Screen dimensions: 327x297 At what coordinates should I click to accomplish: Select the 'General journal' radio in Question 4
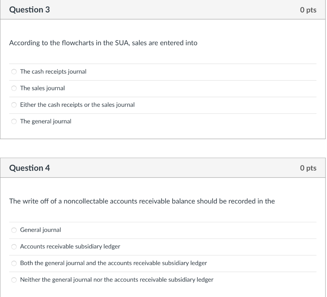click(x=14, y=230)
